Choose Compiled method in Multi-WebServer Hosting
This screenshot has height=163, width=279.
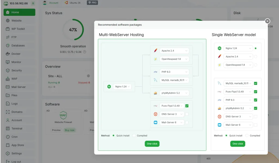(x=134, y=136)
